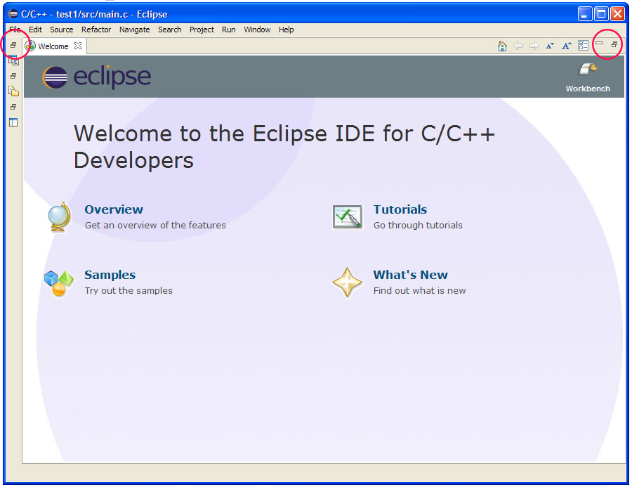Click the restore icon above the folder view icon
The height and width of the screenshot is (487, 632).
[x=13, y=76]
